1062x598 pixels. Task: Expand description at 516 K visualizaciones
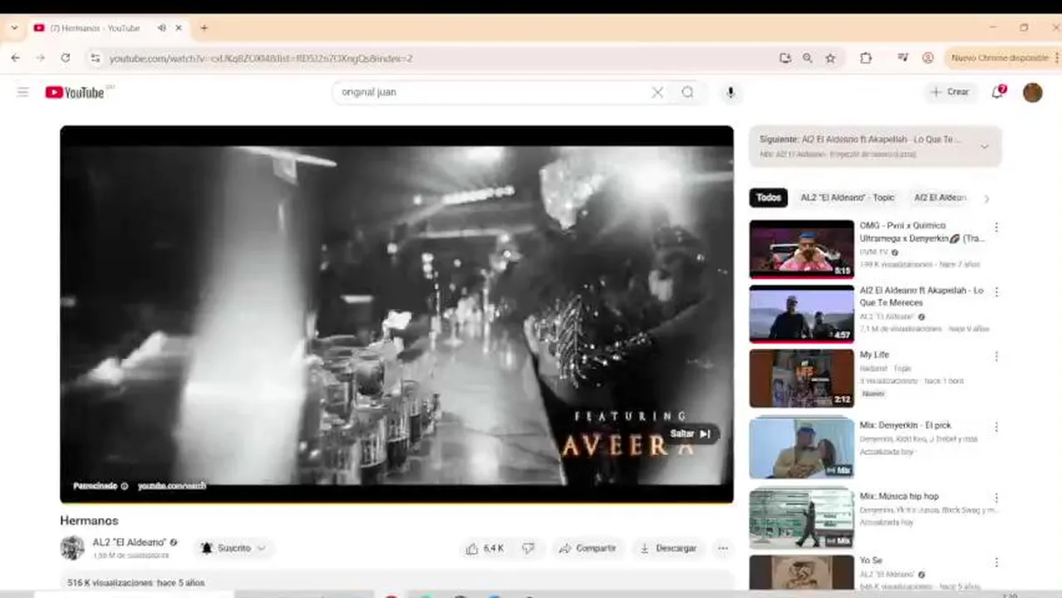point(396,582)
